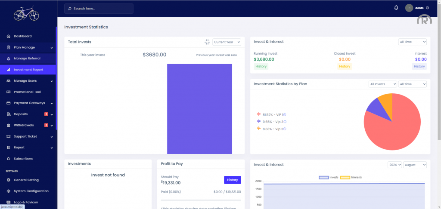Screen dimensions: 441x209
Task: Click the notification bell icon
Action: point(396,8)
